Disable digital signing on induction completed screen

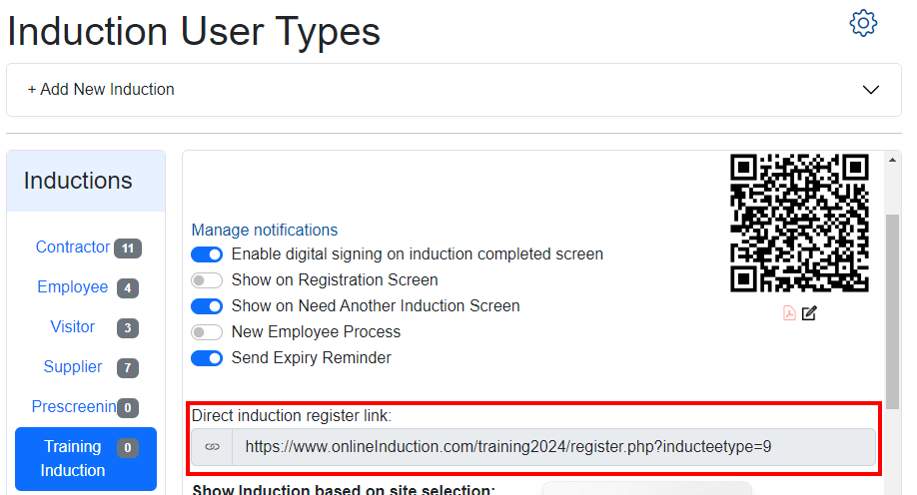click(x=207, y=254)
